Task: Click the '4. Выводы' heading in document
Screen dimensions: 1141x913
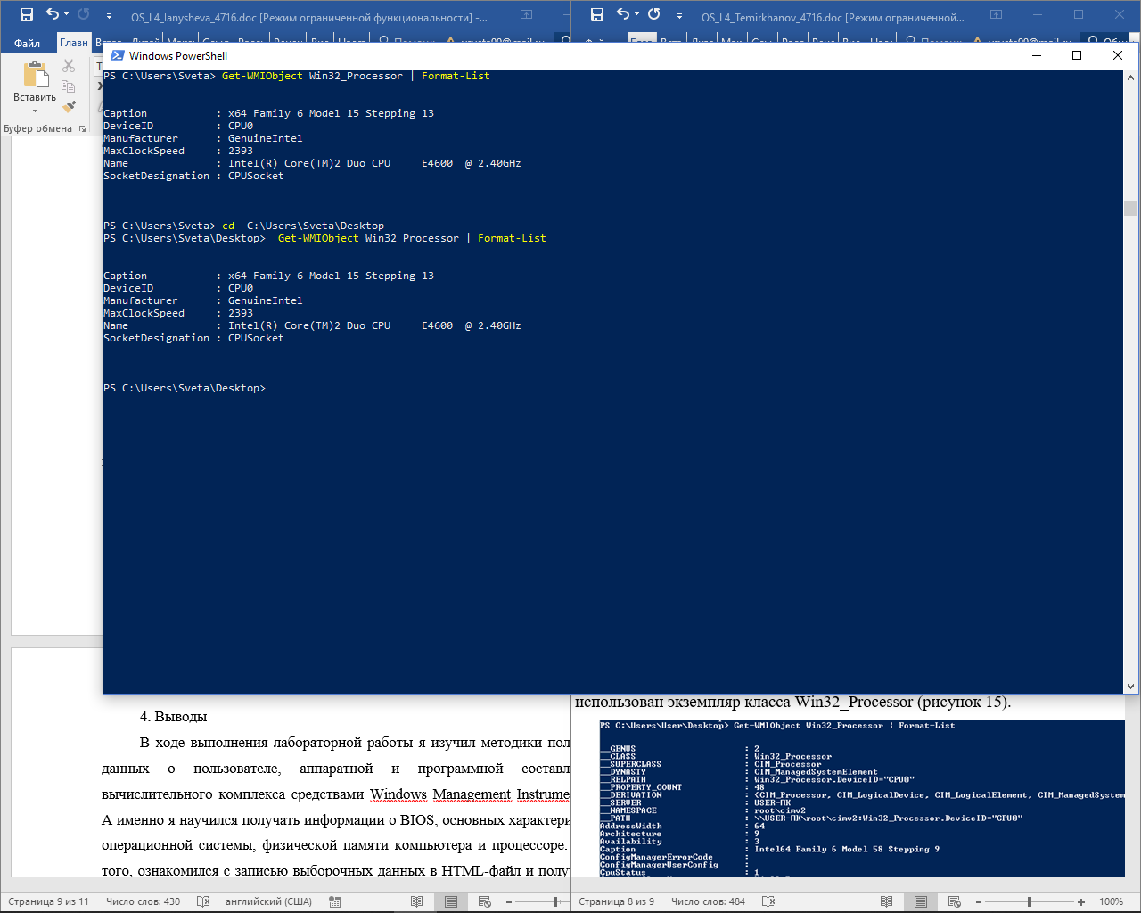Action: click(x=173, y=717)
